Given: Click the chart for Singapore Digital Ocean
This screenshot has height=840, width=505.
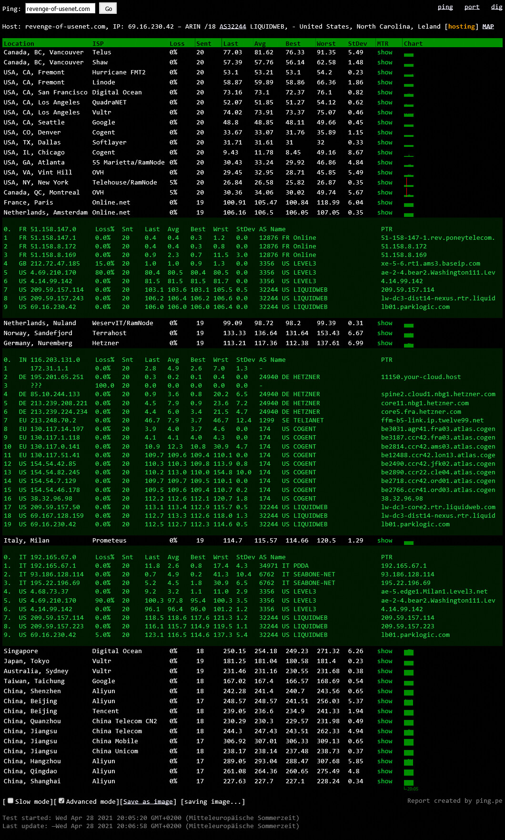Looking at the screenshot, I should click(x=408, y=652).
